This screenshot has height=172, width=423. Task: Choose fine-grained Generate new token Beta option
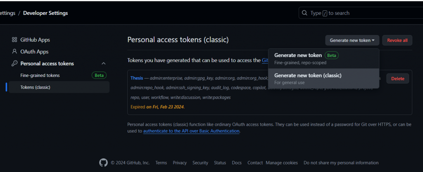pos(298,55)
